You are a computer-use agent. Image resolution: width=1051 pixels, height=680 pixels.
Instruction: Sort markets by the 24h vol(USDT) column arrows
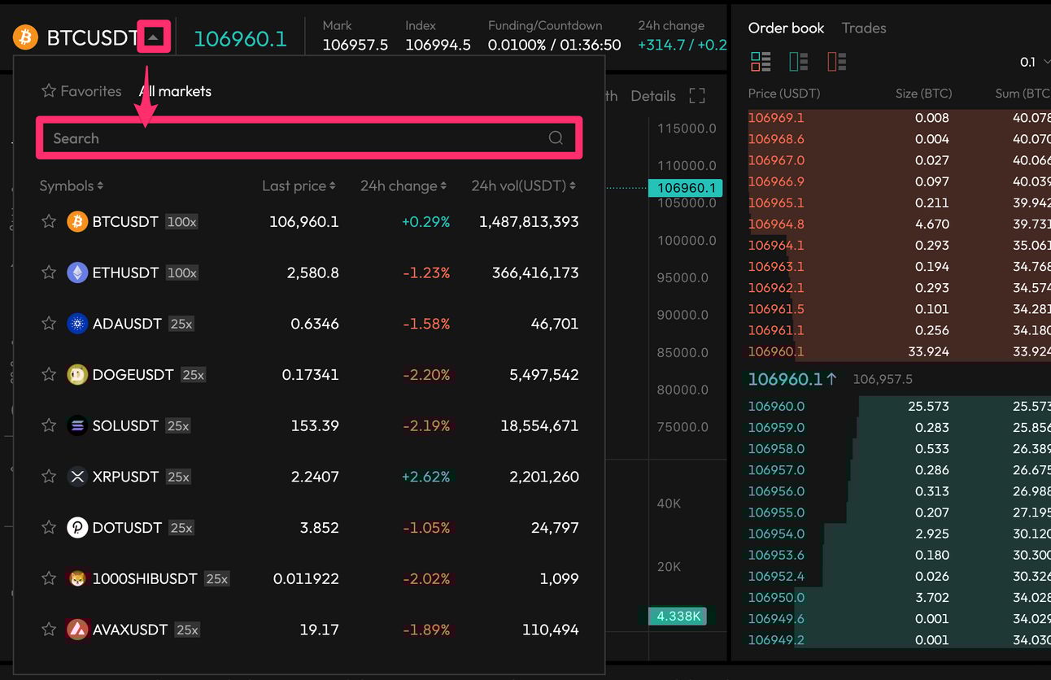[x=573, y=186]
